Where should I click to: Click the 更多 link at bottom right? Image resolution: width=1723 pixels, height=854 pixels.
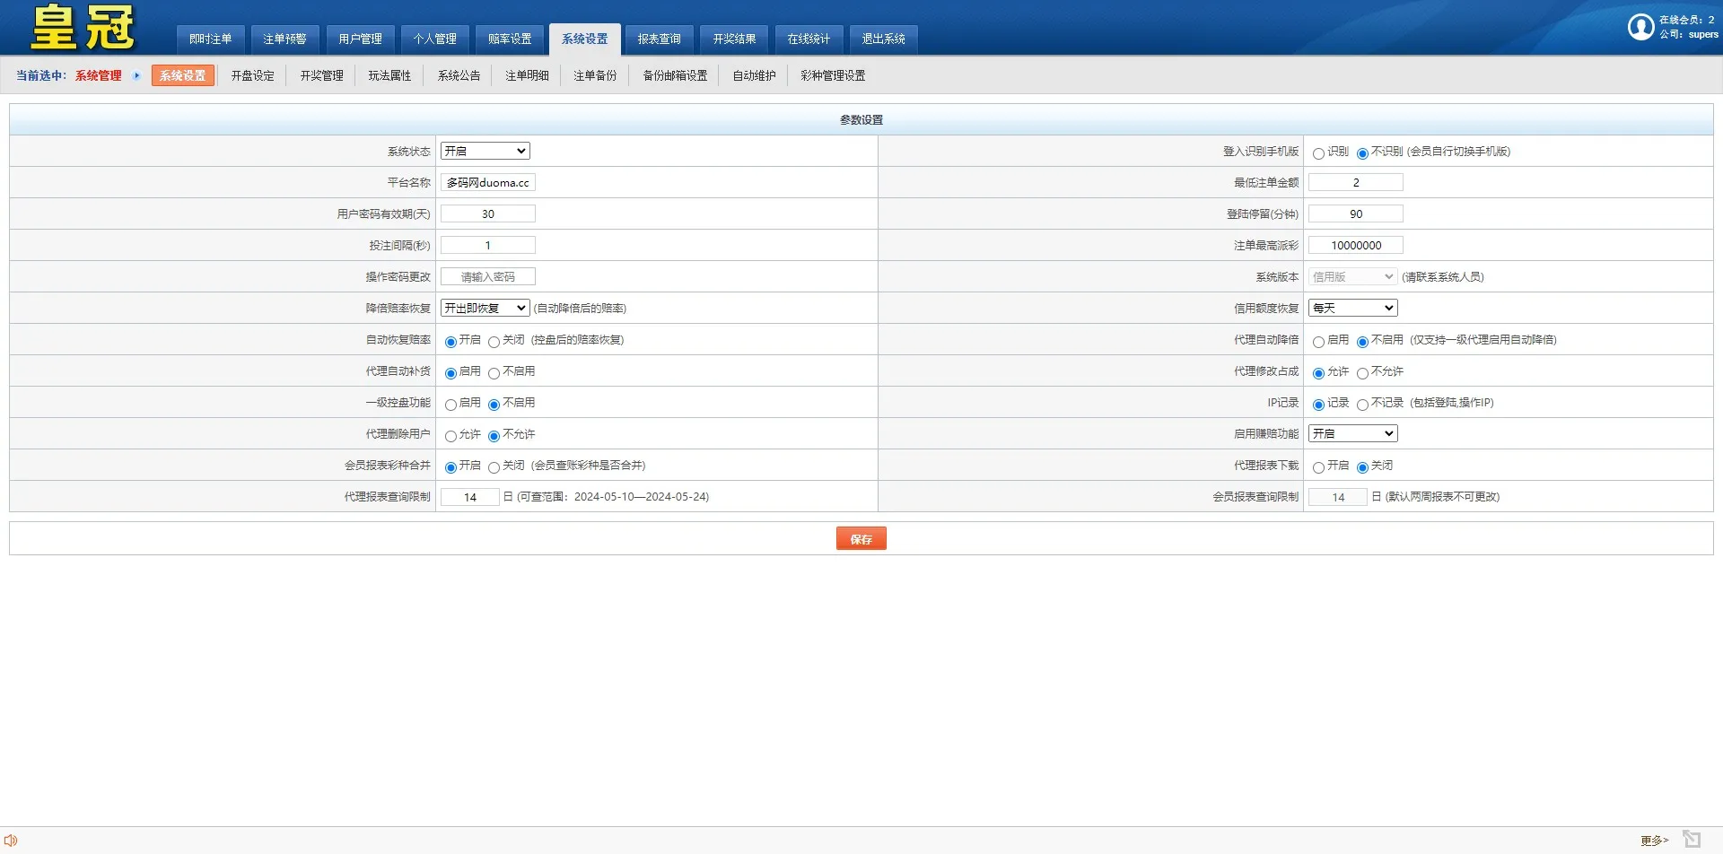(1654, 840)
